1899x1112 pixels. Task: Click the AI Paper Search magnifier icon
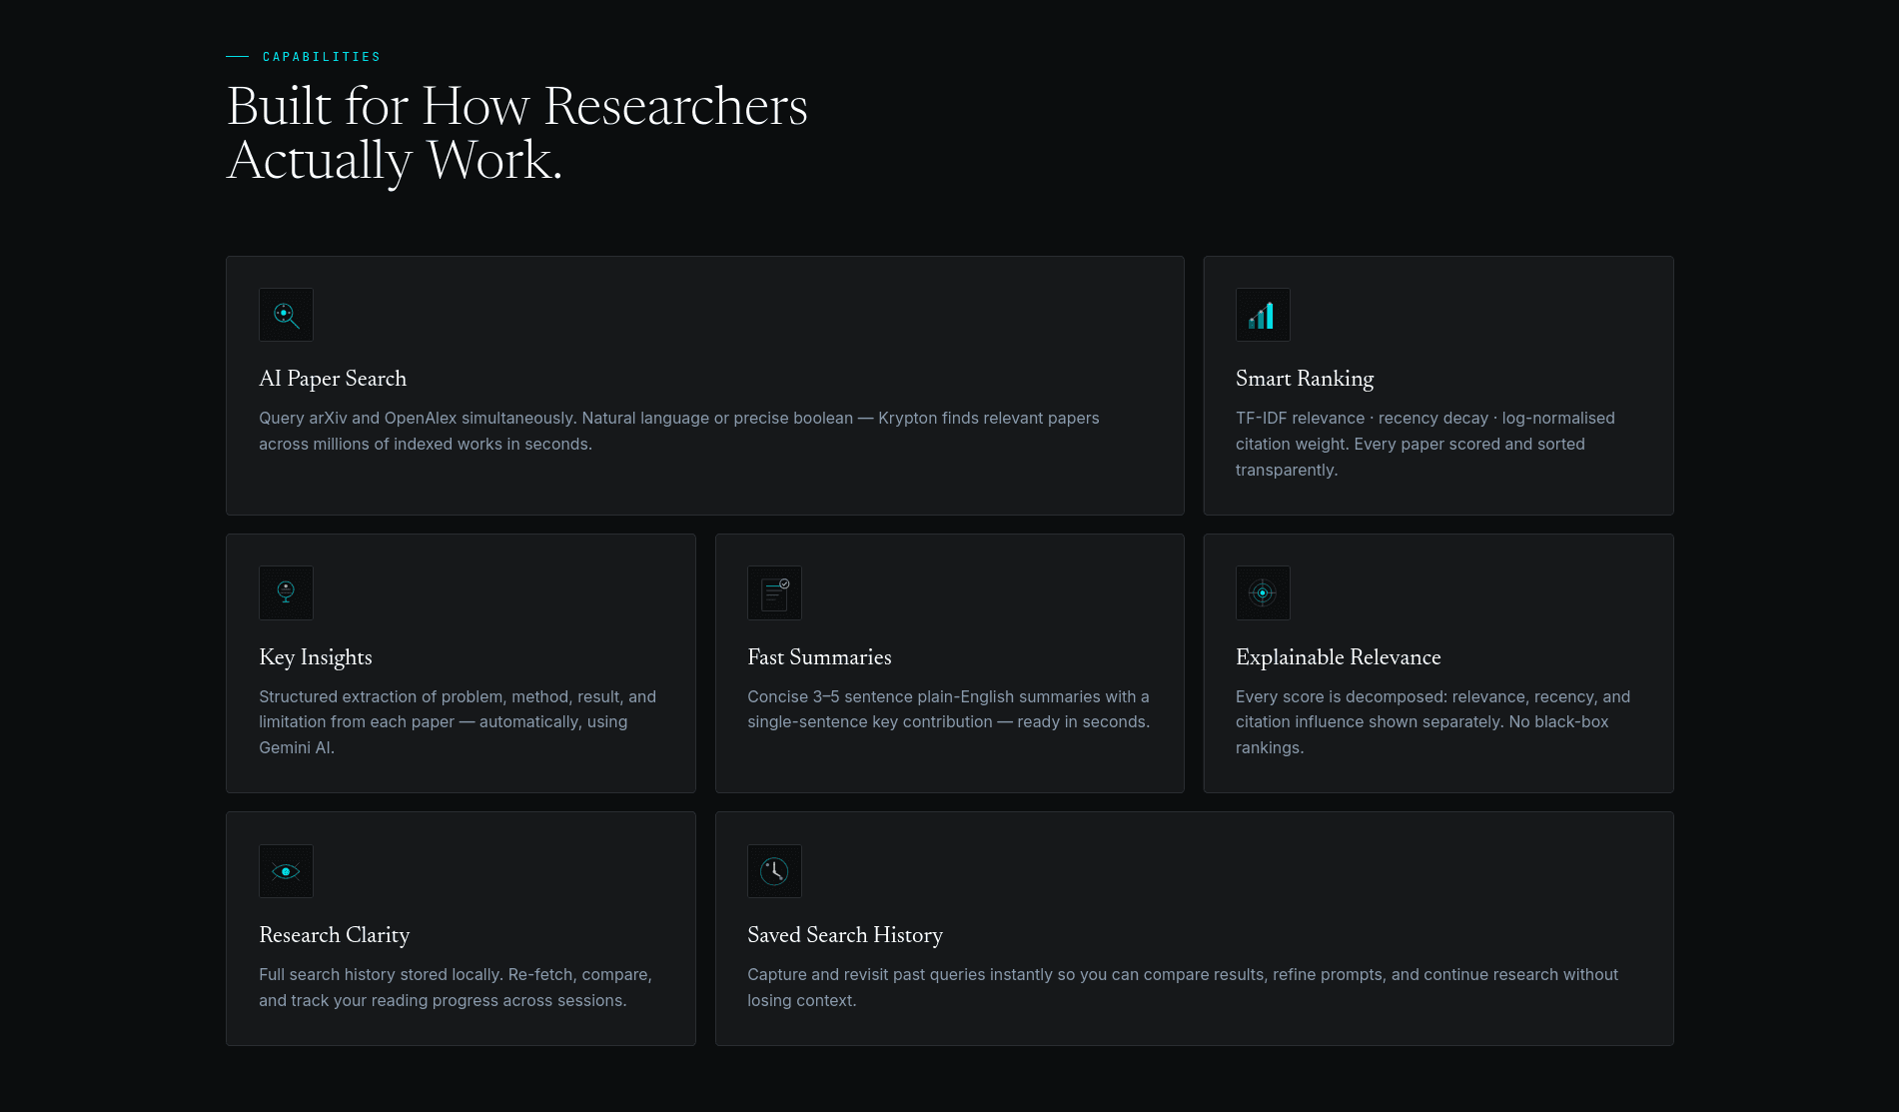(x=286, y=315)
